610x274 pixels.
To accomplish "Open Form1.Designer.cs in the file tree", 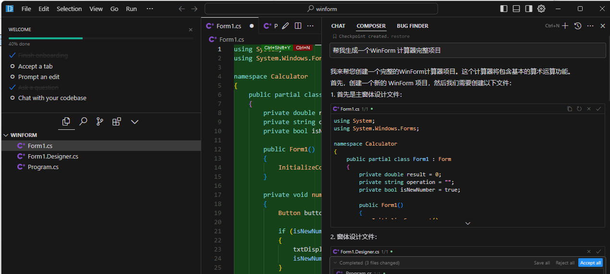I will 53,157.
